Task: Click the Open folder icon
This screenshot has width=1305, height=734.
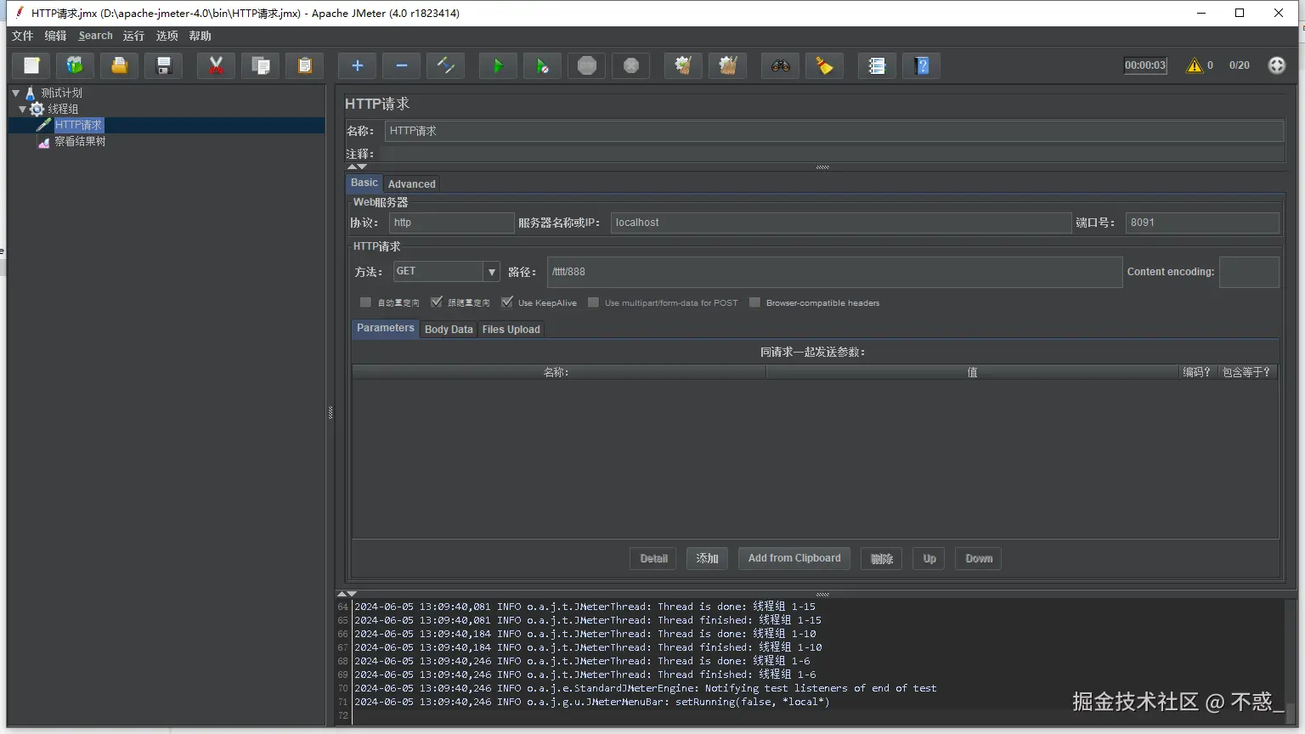Action: pyautogui.click(x=120, y=66)
